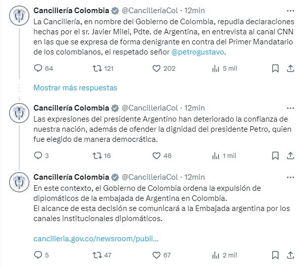Share the first tweet via the upload icon
Image resolution: width=303 pixels, height=266 pixels.
pos(290,69)
